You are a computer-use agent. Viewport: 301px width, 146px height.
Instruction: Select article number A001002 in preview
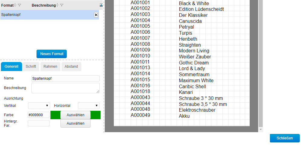140,8
